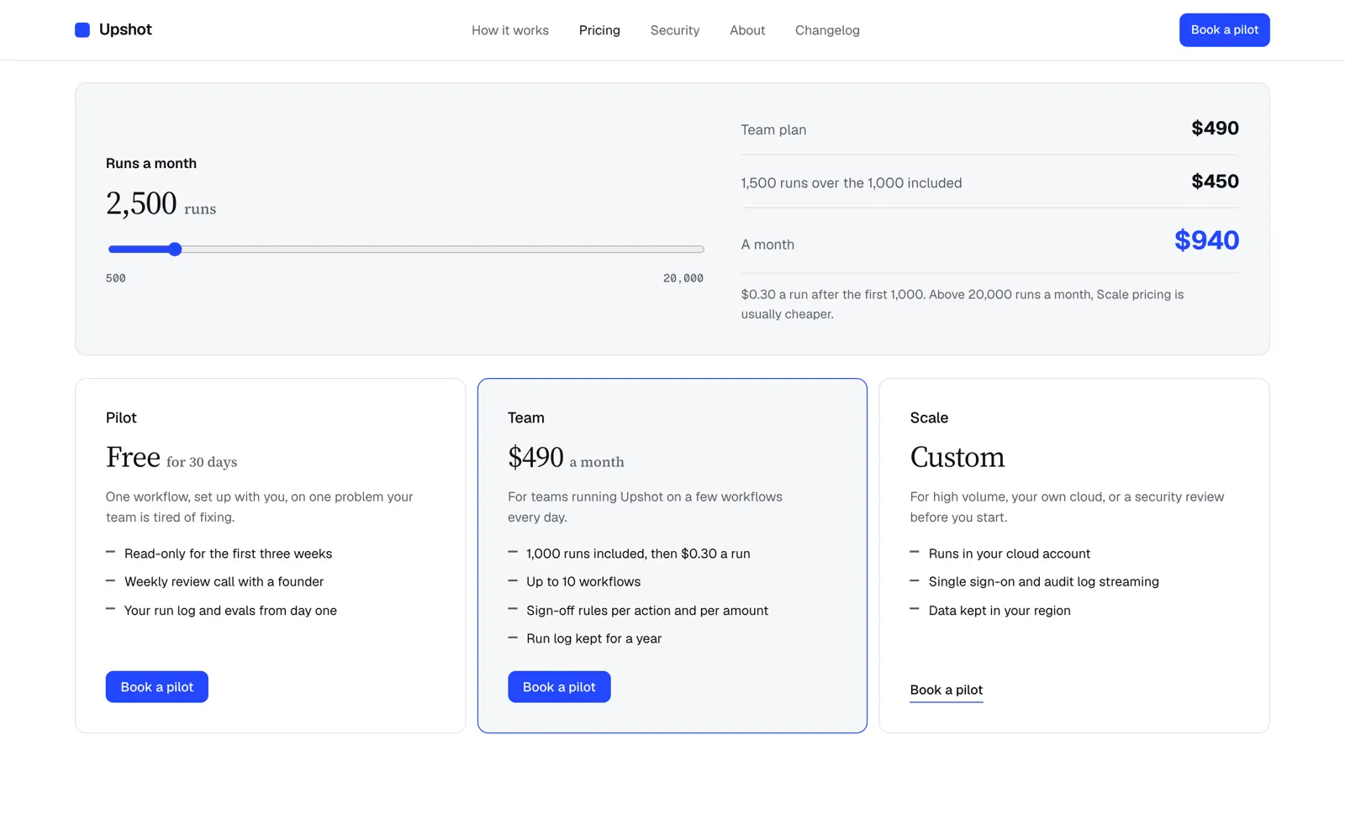1345x840 pixels.
Task: Click '1,500 runs over the 1,000 included'
Action: [x=852, y=183]
